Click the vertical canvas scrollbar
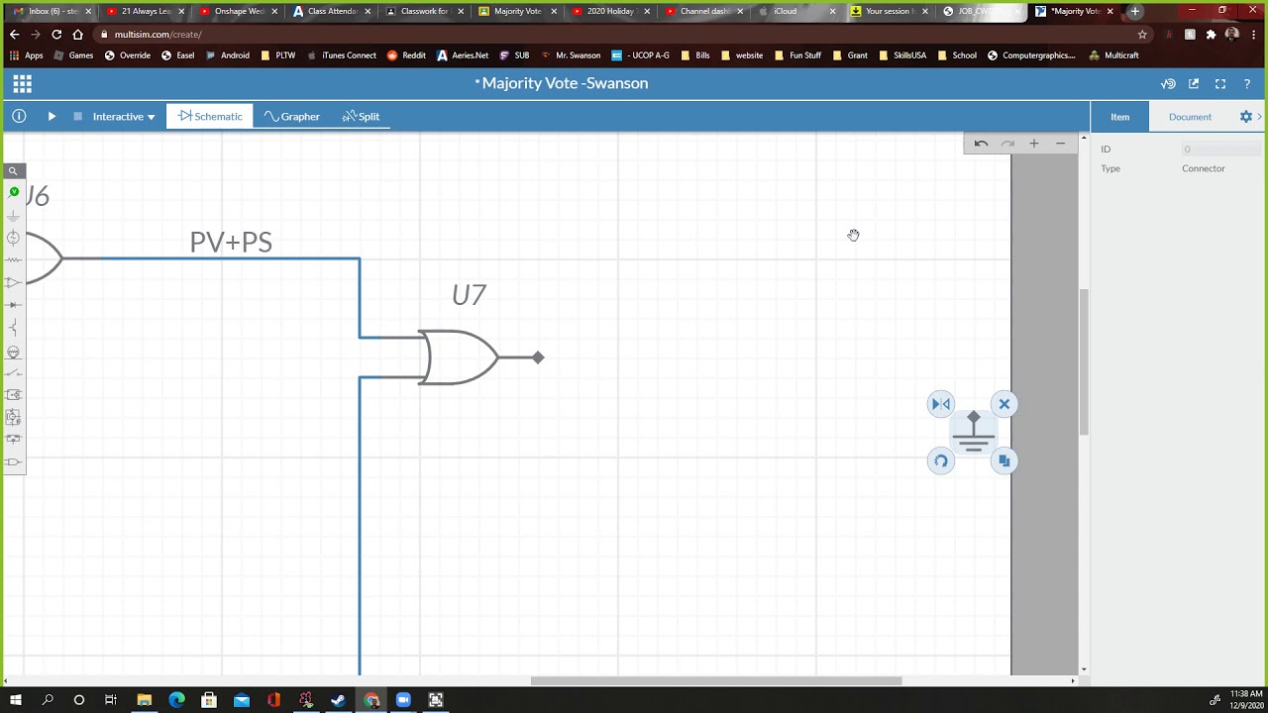 [x=1084, y=361]
